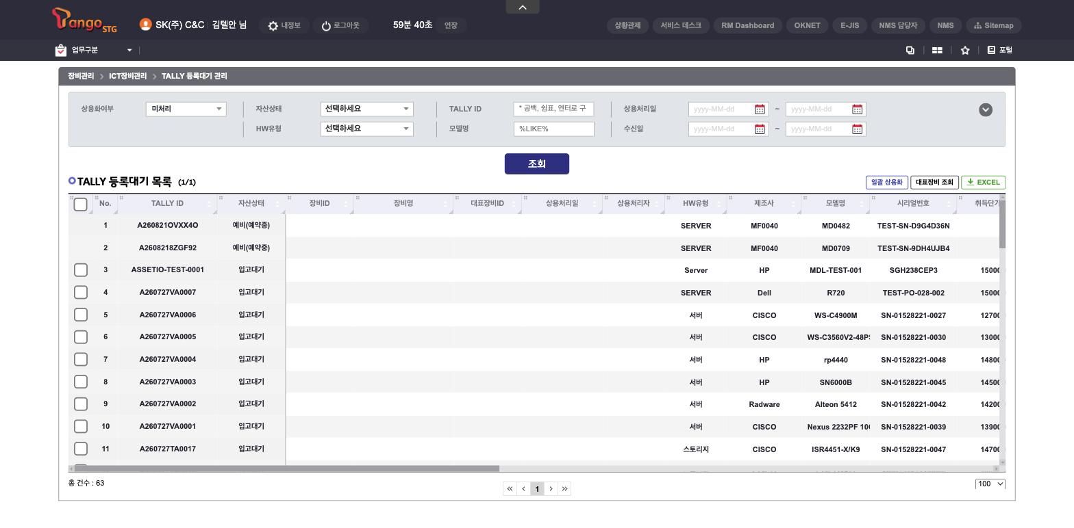Image resolution: width=1074 pixels, height=528 pixels.
Task: Open the 자산상태 dropdown
Action: point(366,109)
